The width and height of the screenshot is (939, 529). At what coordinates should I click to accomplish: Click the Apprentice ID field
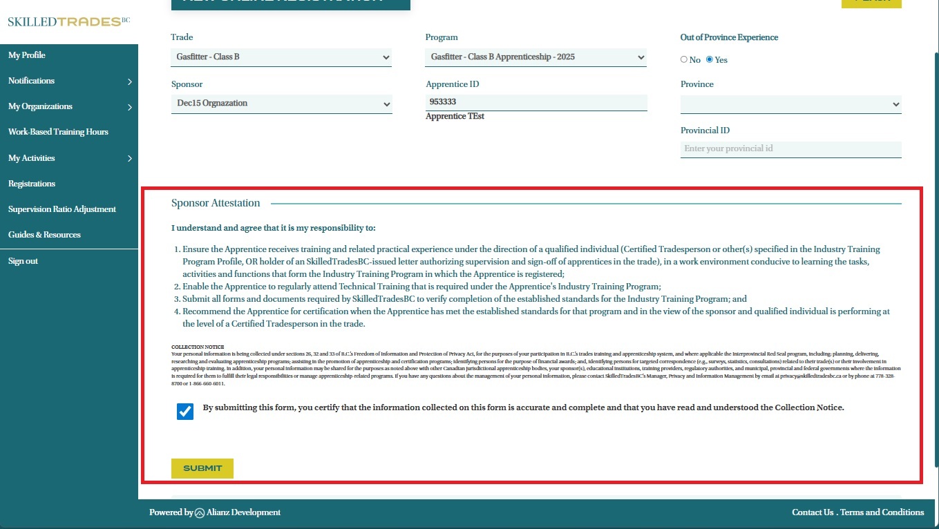(535, 102)
